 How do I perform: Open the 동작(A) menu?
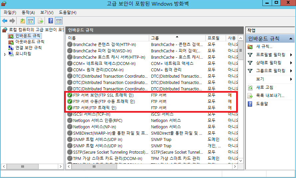point(28,12)
